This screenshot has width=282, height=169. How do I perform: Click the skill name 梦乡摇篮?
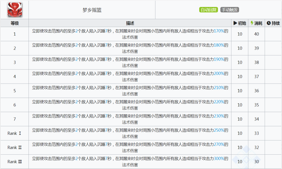pyautogui.click(x=92, y=10)
